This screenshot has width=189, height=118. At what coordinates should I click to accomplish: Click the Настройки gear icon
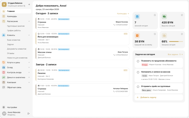click(4, 107)
